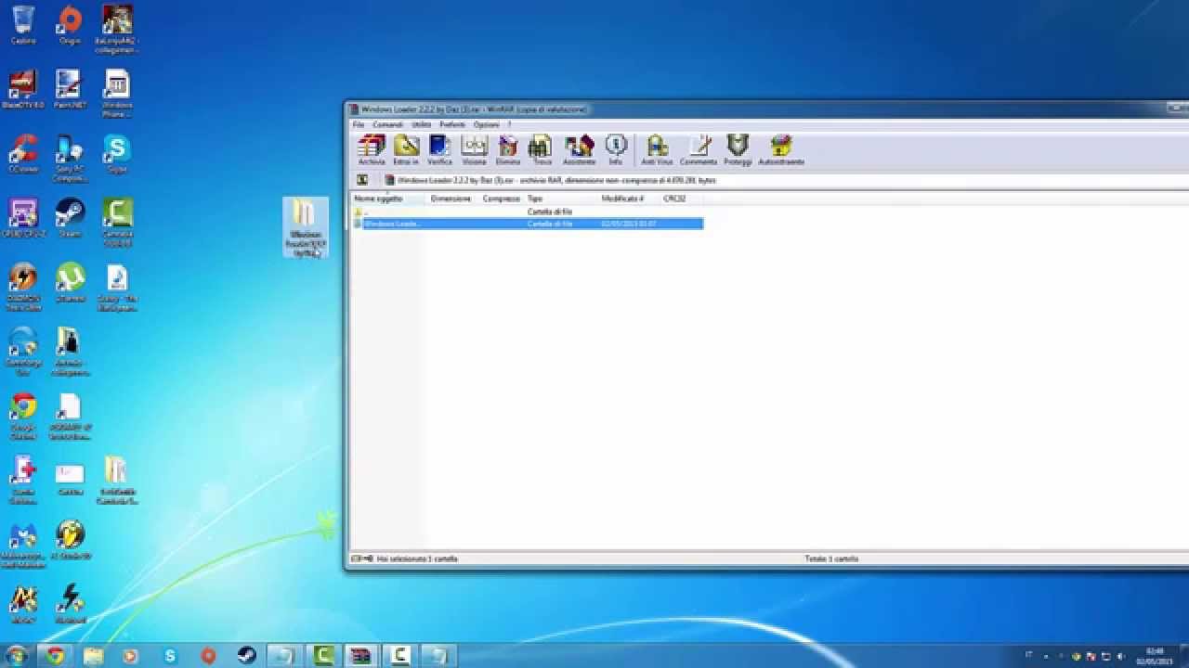Select the Origin desktop icon
Image resolution: width=1189 pixels, height=668 pixels.
[x=70, y=25]
